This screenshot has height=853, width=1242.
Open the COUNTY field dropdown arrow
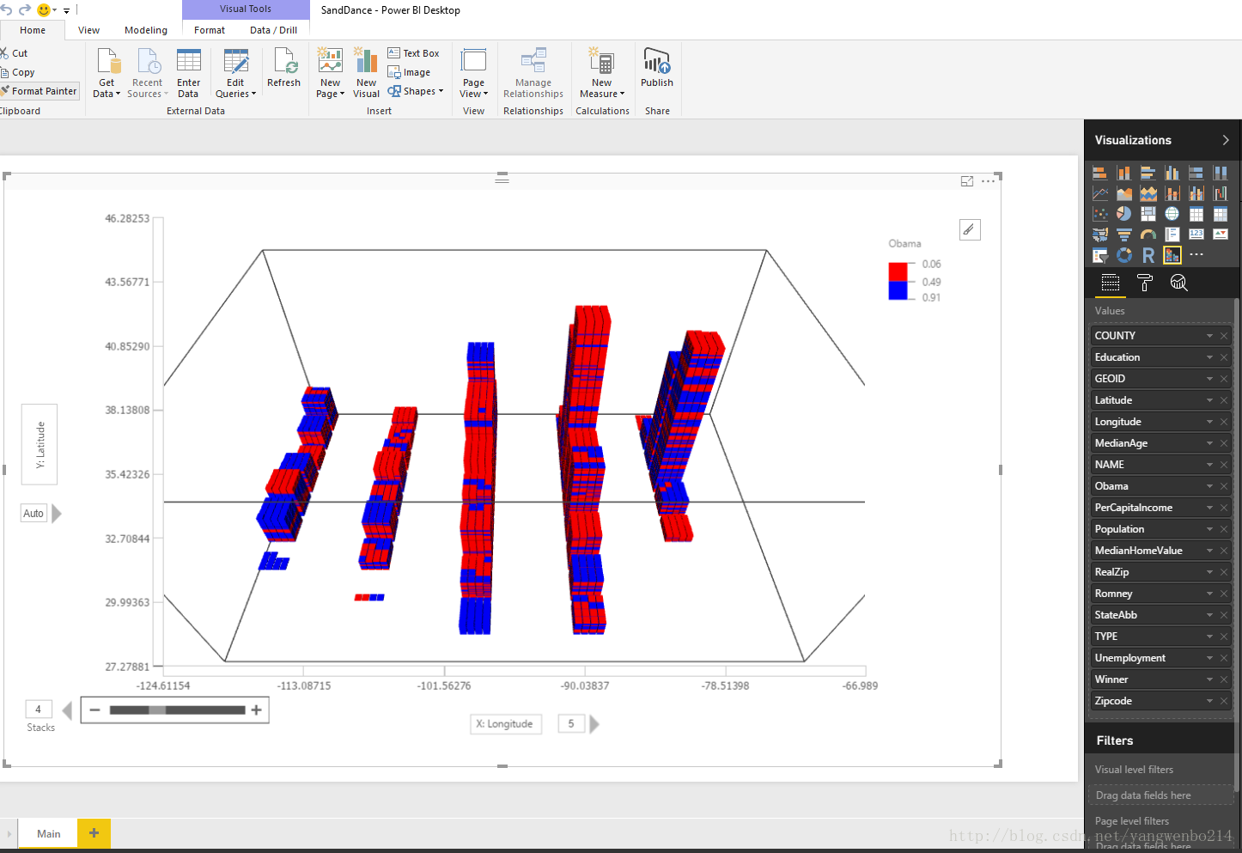pos(1209,336)
